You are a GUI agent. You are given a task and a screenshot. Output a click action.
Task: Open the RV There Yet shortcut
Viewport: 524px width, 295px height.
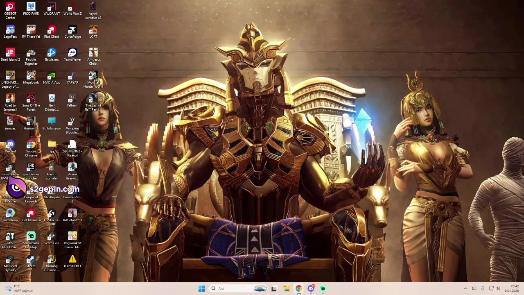pos(31,32)
